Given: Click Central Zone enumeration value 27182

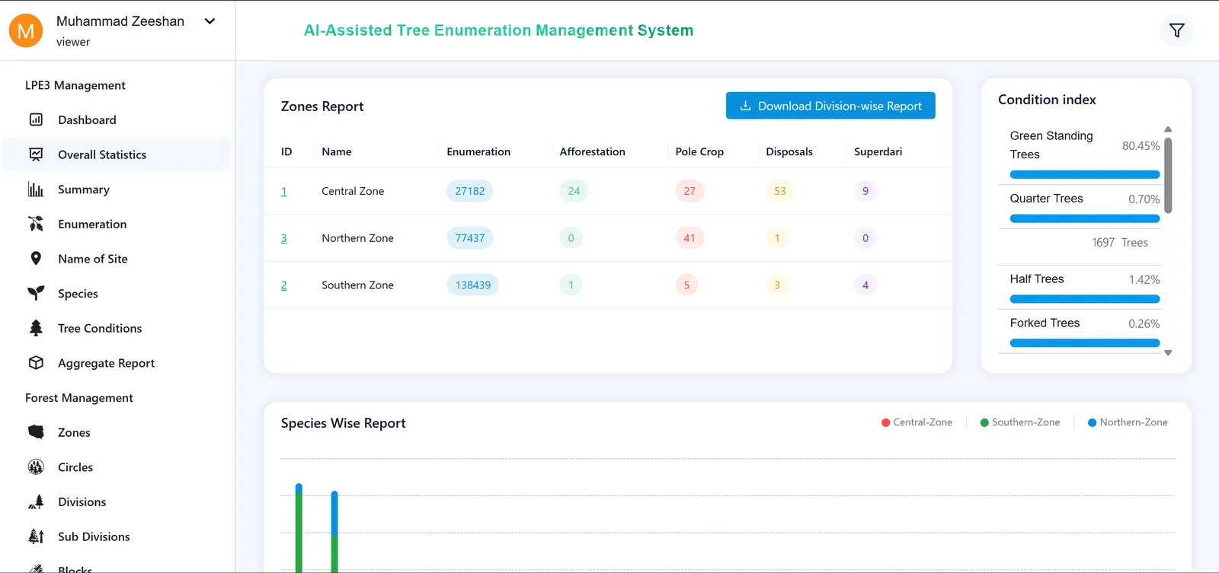Looking at the screenshot, I should click(x=470, y=191).
